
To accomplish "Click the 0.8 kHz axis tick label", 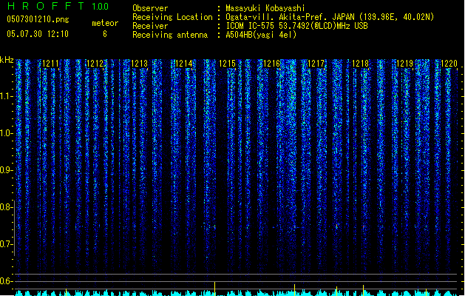I will point(6,207).
